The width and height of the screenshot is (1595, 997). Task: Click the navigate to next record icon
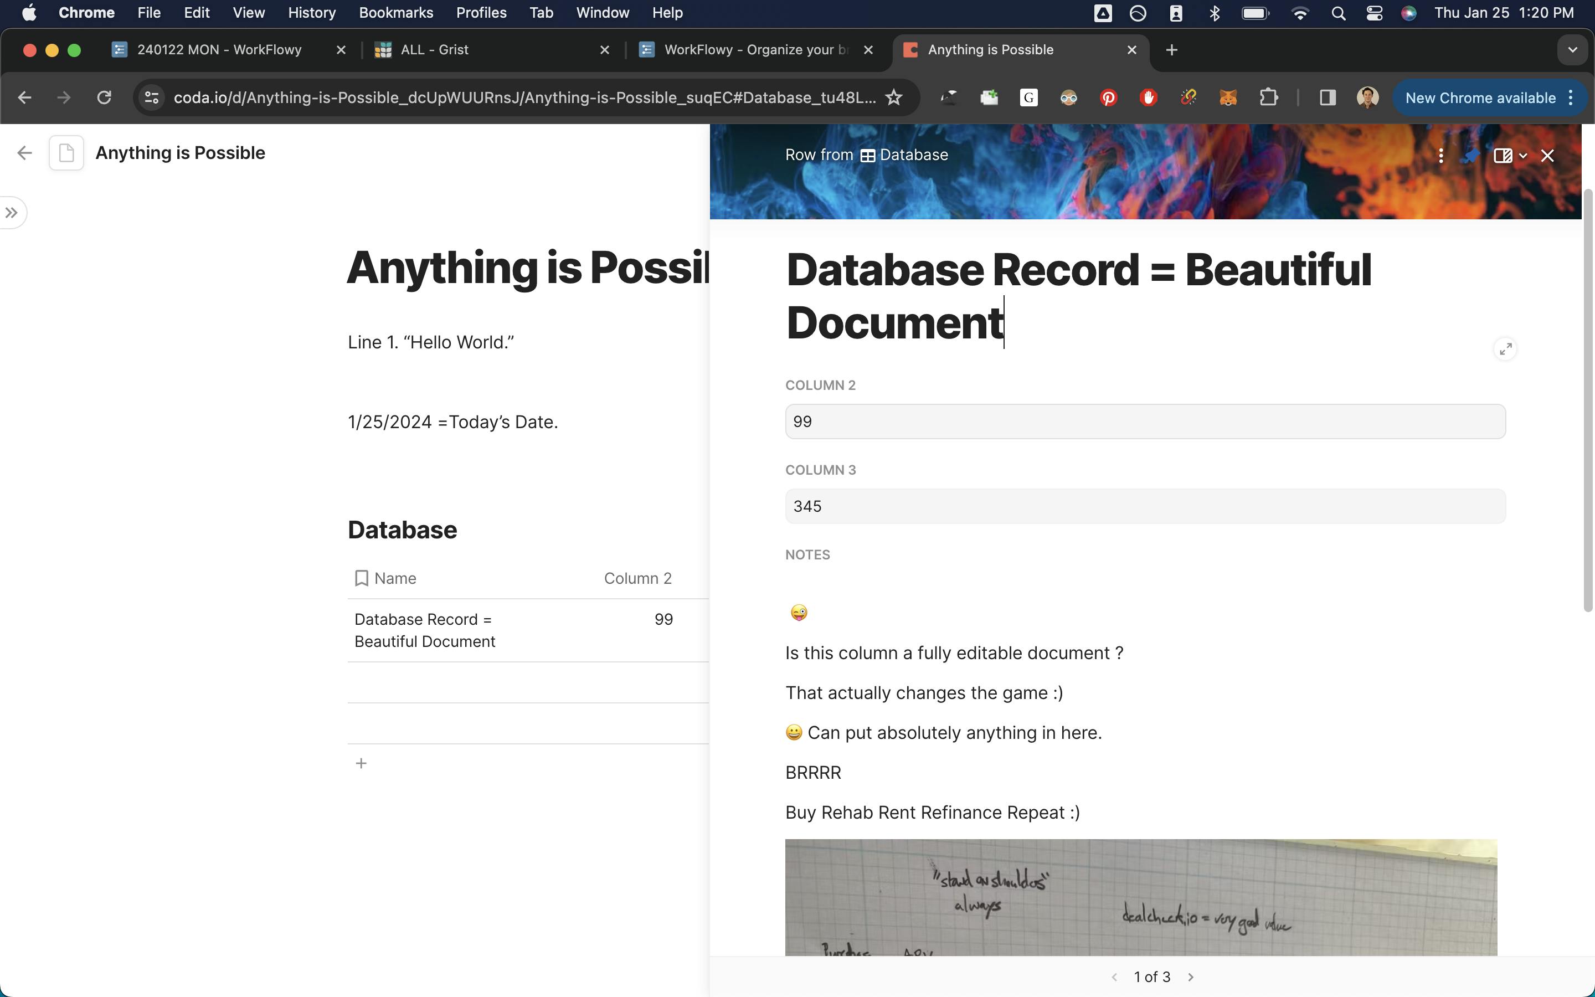pyautogui.click(x=1191, y=977)
